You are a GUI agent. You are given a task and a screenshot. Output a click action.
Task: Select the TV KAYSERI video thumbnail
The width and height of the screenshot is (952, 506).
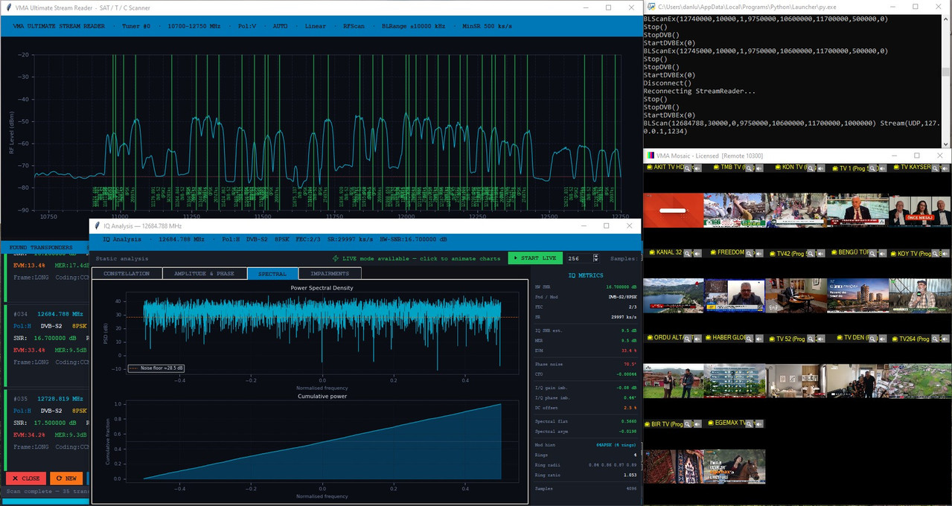pyautogui.click(x=920, y=210)
